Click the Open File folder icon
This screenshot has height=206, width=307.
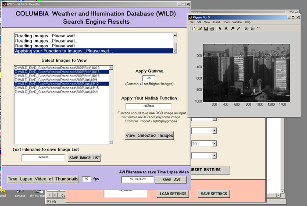pos(200,29)
